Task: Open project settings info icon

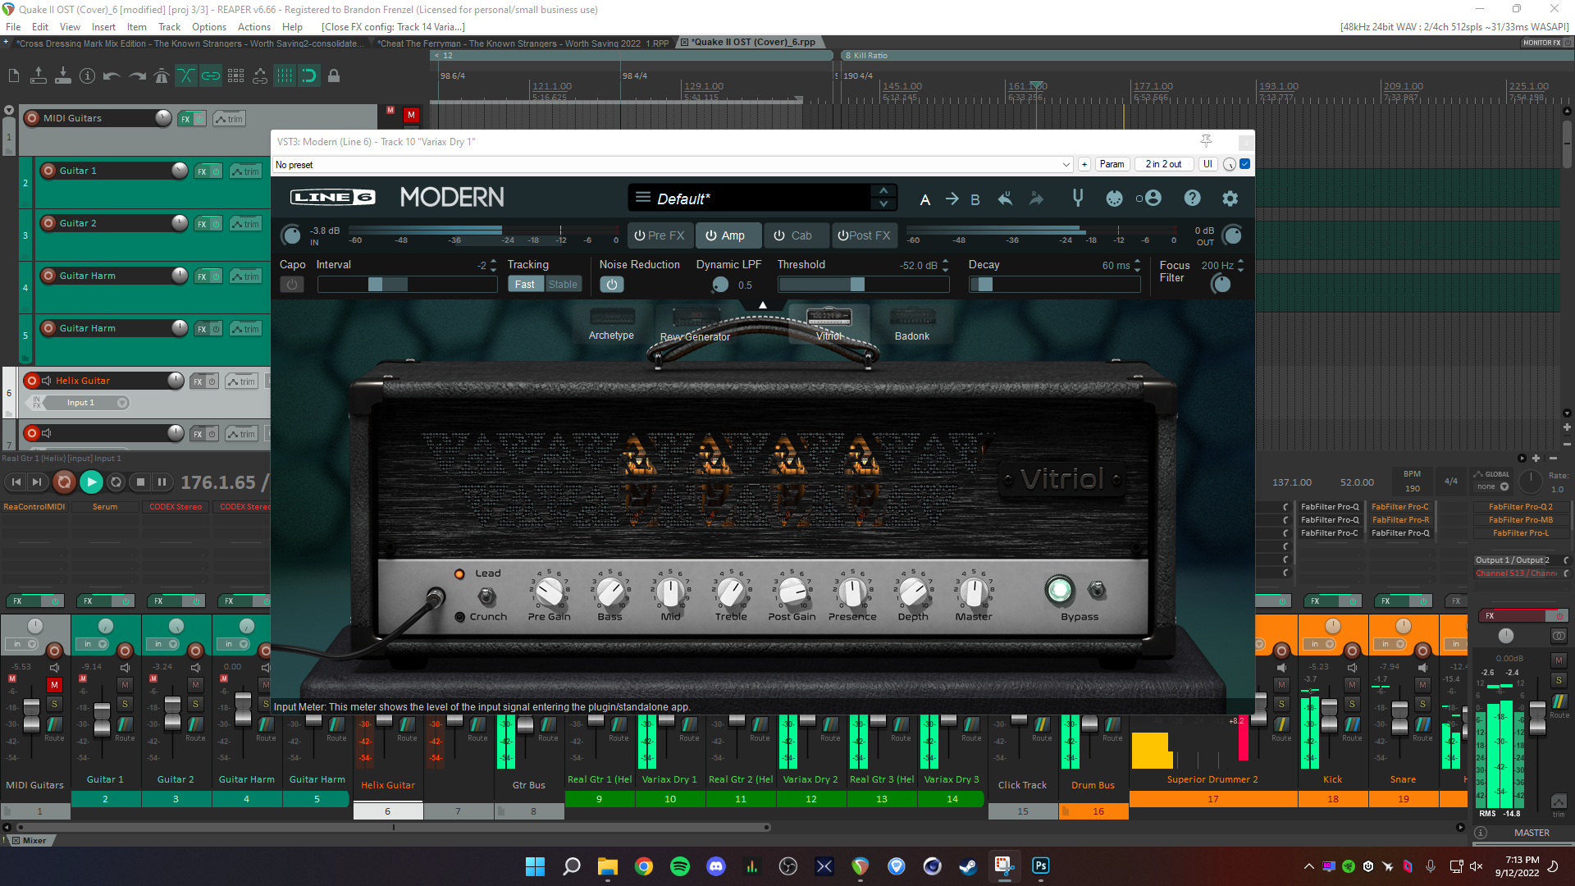Action: point(88,75)
